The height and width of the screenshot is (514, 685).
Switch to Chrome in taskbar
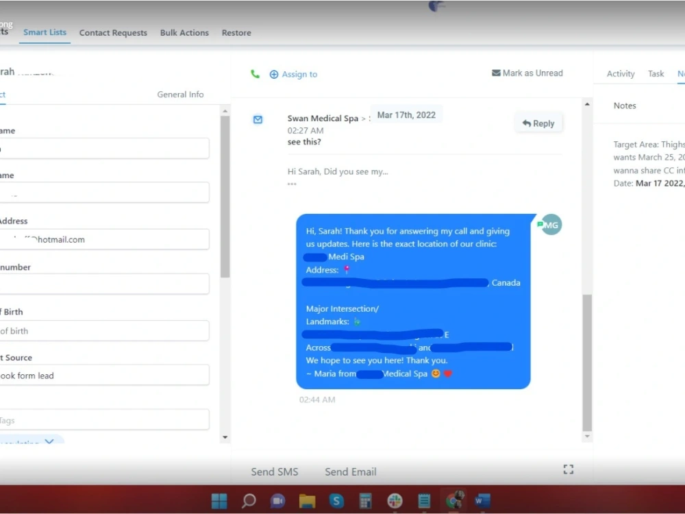[x=454, y=501]
